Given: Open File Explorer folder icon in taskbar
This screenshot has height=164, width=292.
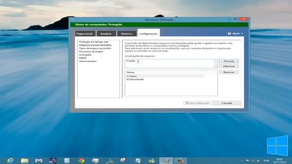Looking at the screenshot, I should [25, 160].
